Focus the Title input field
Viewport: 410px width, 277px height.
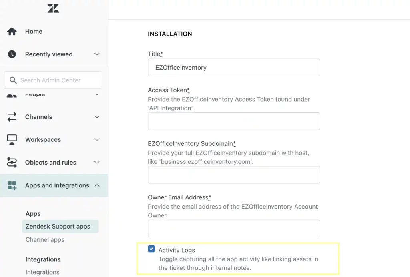233,68
